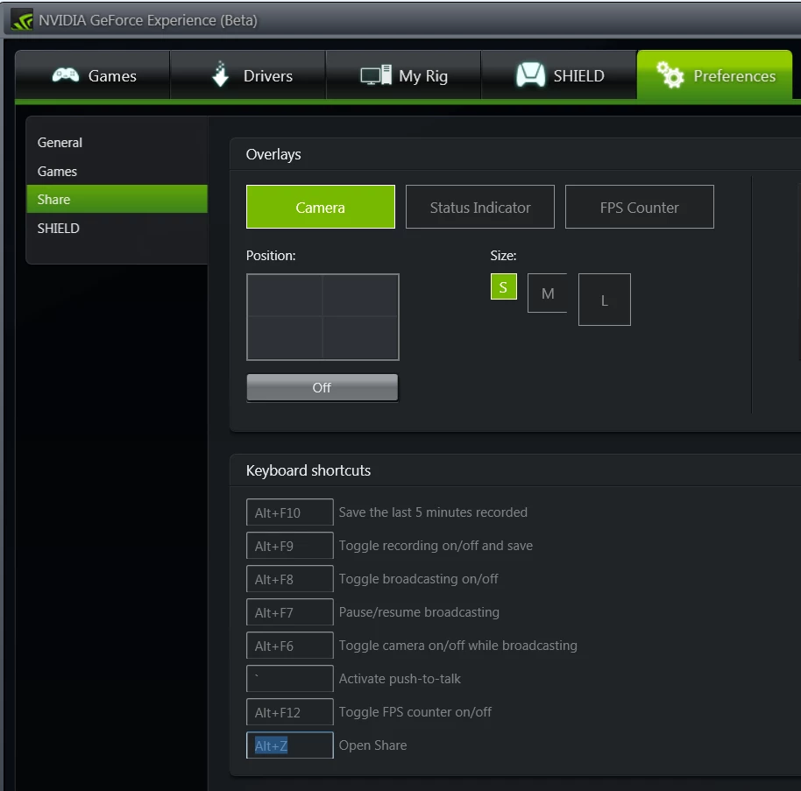Screen dimensions: 801x791
Task: Open Games preferences in sidebar
Action: pyautogui.click(x=117, y=171)
